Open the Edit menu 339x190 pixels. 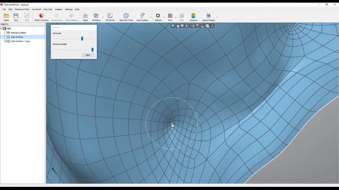[11, 9]
